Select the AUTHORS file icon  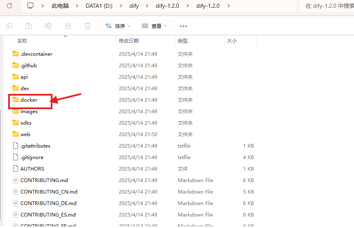pos(16,169)
